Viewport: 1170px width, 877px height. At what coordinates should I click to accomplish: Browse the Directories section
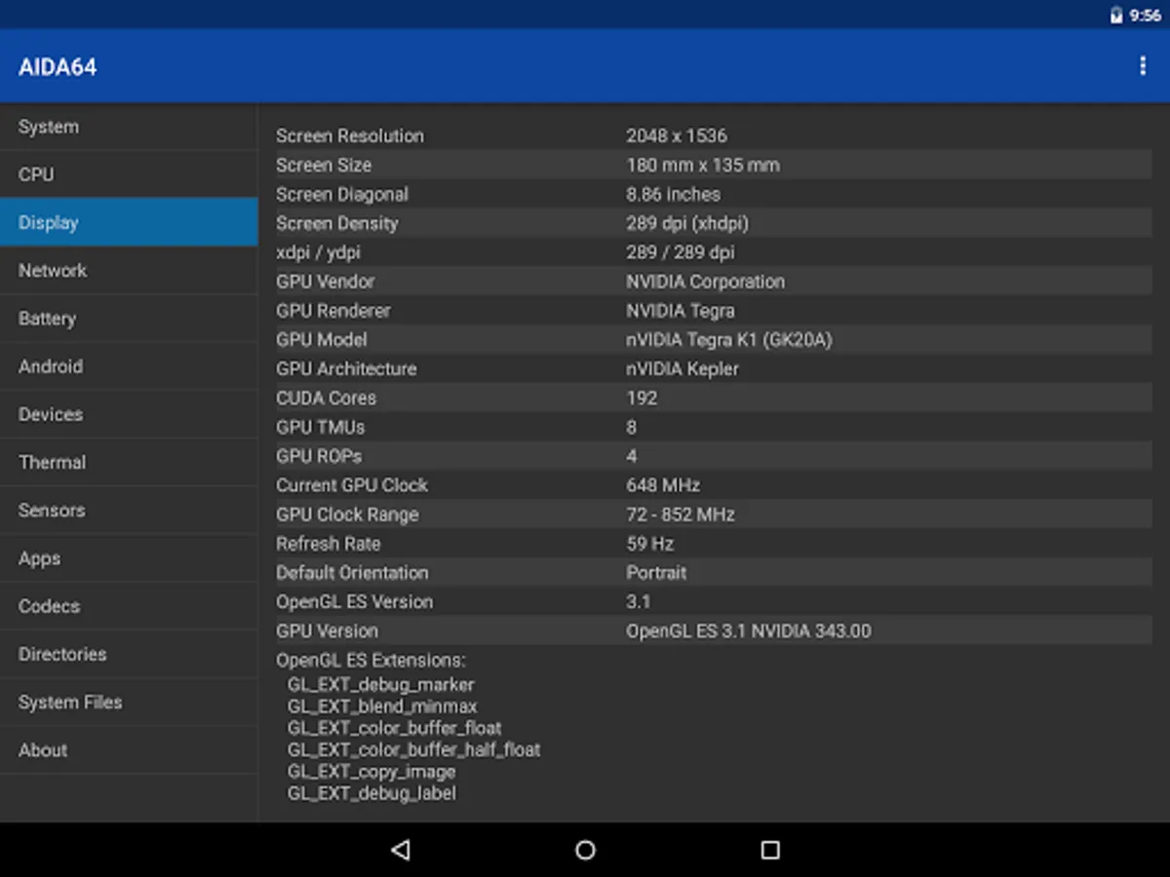click(x=129, y=654)
